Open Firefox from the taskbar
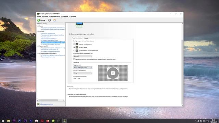The width and height of the screenshot is (219, 123). [x=48, y=121]
